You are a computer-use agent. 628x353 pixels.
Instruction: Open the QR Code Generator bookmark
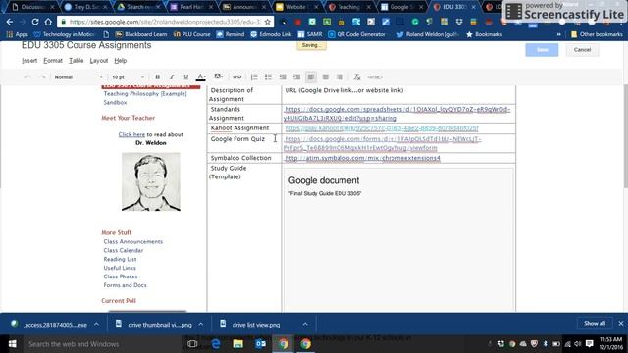tap(356, 34)
